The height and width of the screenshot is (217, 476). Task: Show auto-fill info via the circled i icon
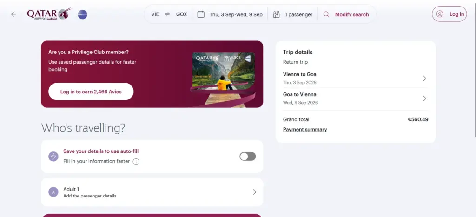tap(136, 162)
